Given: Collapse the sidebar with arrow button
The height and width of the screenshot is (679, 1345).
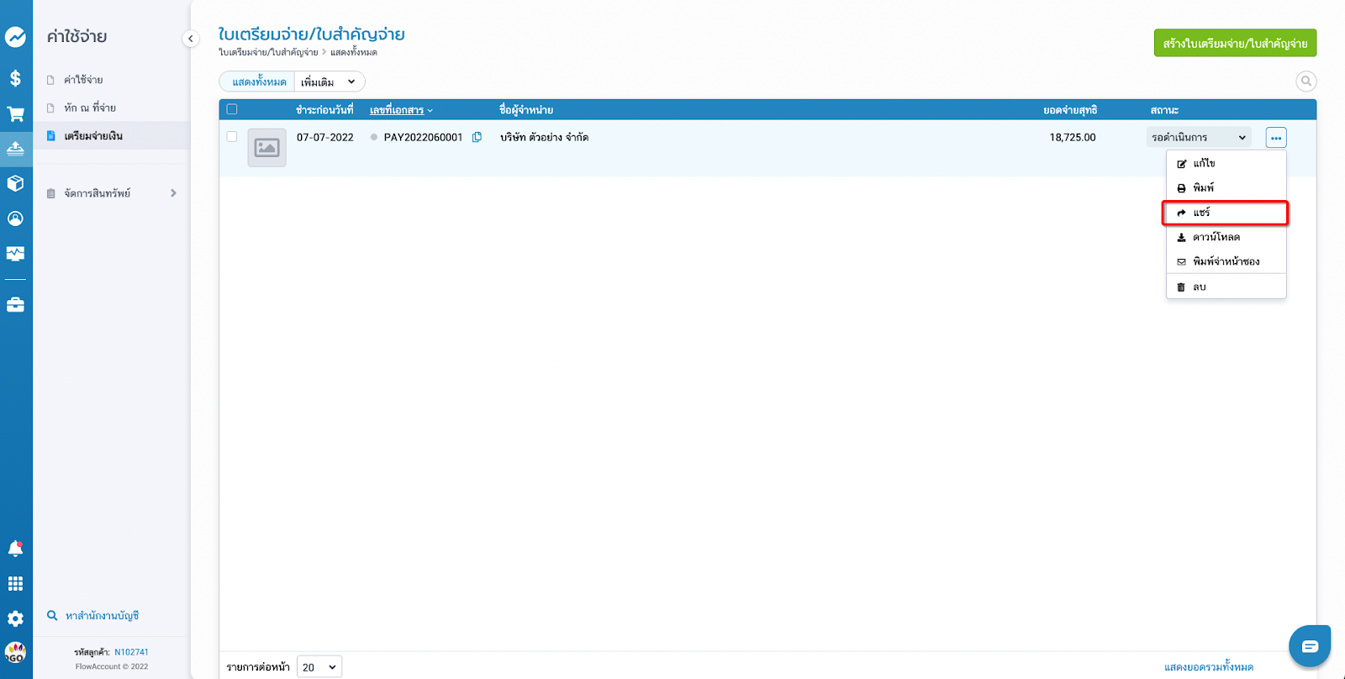Looking at the screenshot, I should (x=191, y=39).
